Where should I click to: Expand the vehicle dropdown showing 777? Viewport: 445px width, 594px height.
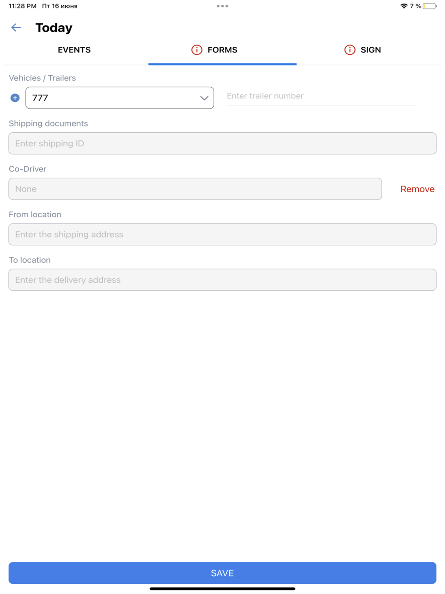(x=120, y=98)
